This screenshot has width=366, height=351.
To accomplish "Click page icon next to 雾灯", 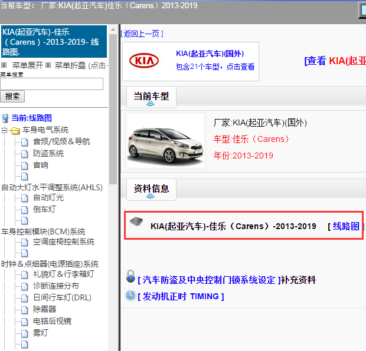I will (x=25, y=333).
